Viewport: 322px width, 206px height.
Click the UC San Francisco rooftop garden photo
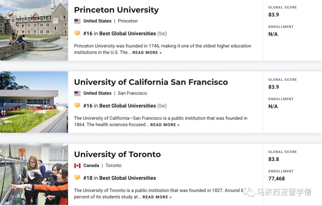pyautogui.click(x=34, y=101)
